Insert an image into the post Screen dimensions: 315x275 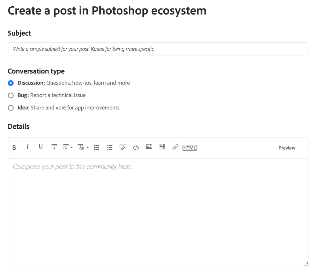point(149,147)
